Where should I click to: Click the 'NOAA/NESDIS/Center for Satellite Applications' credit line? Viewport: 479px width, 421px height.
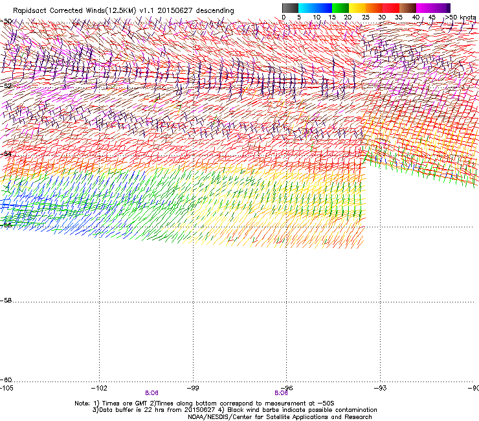point(280,417)
